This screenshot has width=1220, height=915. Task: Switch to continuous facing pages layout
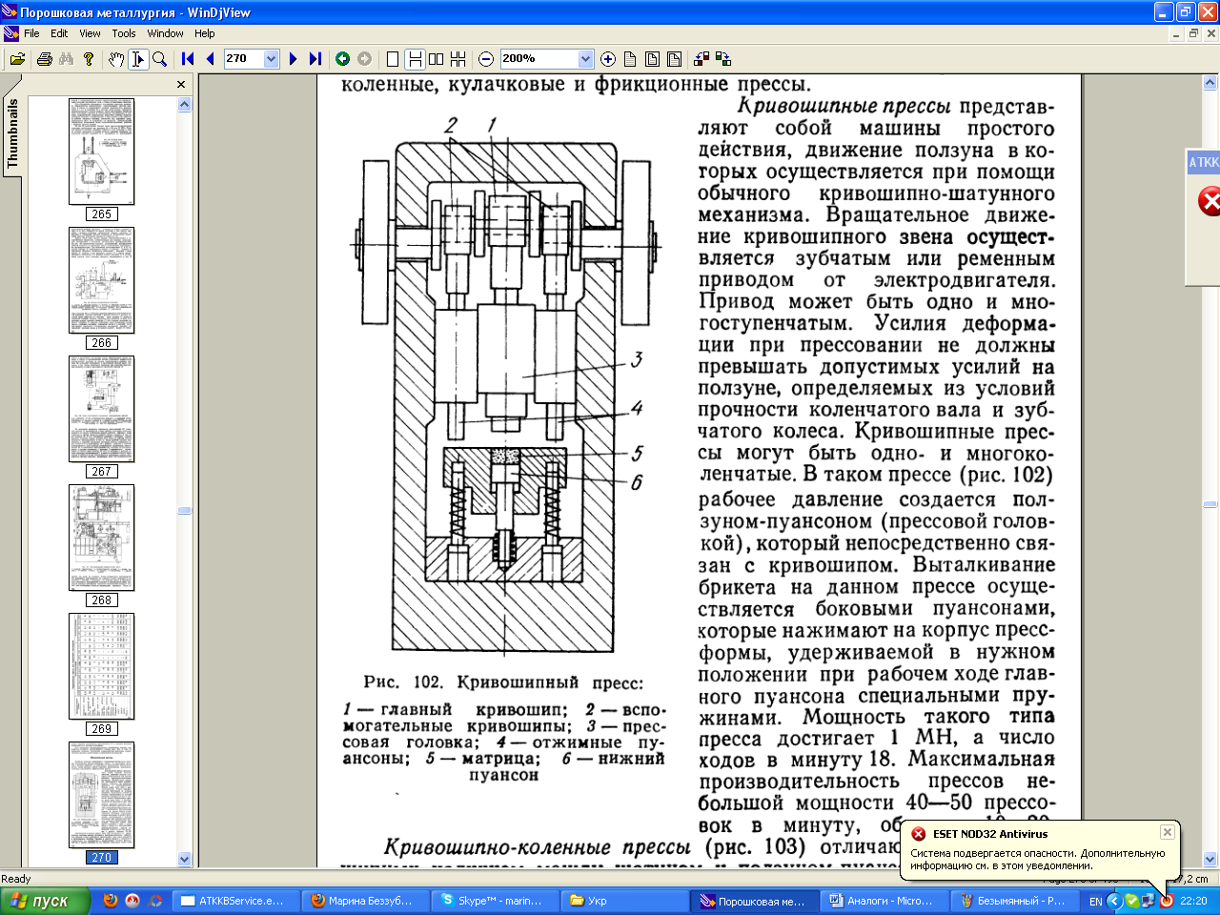[458, 59]
